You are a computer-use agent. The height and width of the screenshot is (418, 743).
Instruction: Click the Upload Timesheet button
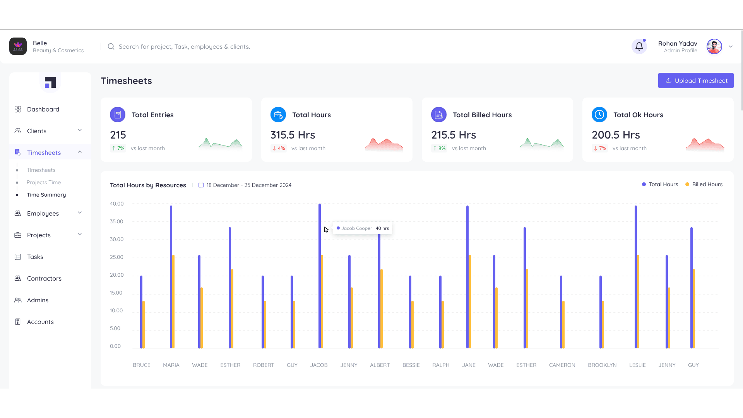(x=696, y=81)
